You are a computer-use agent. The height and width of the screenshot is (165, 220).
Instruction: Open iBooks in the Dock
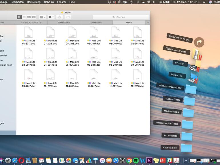[109, 160]
